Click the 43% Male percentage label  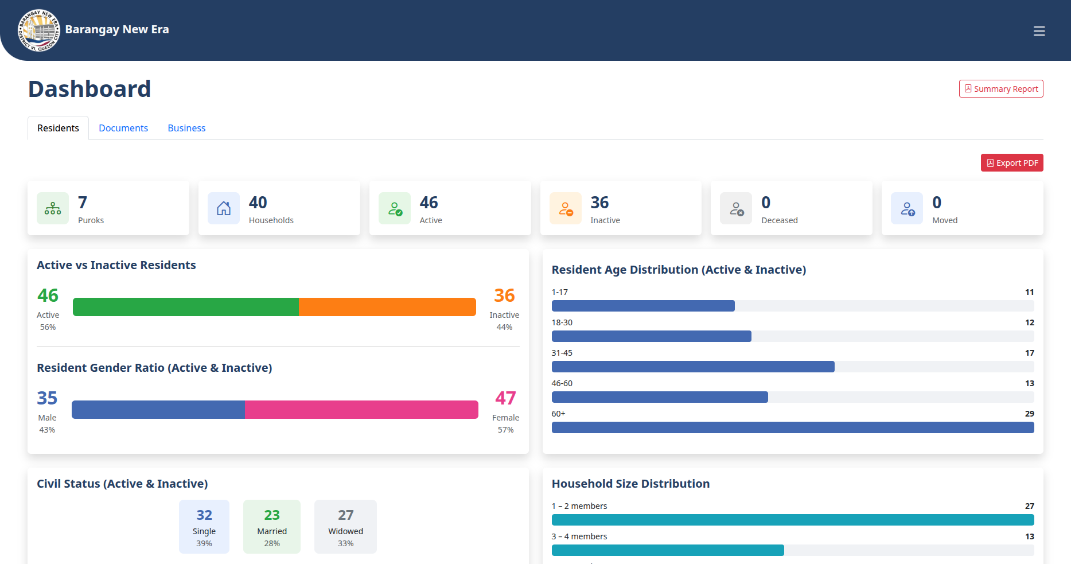47,430
